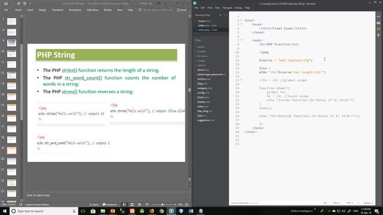Expand the upload folder in Brackets file tree
383x215 pixels.
[201, 65]
